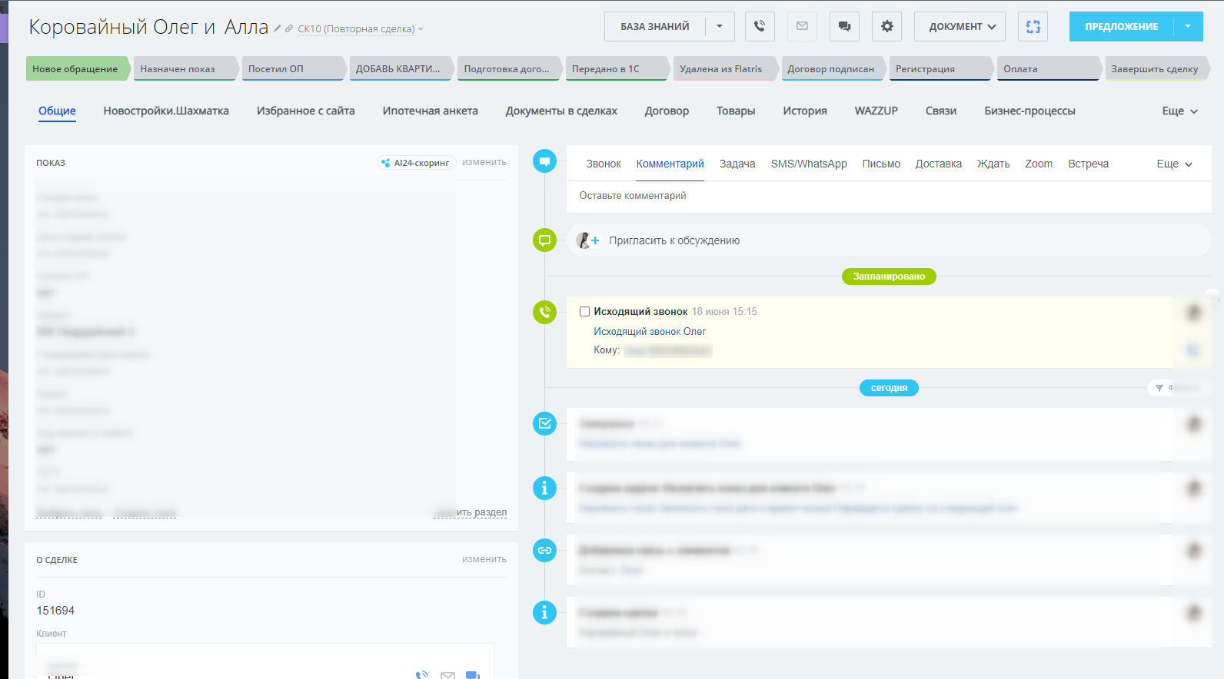Select the Письмо activity tab

pos(881,164)
